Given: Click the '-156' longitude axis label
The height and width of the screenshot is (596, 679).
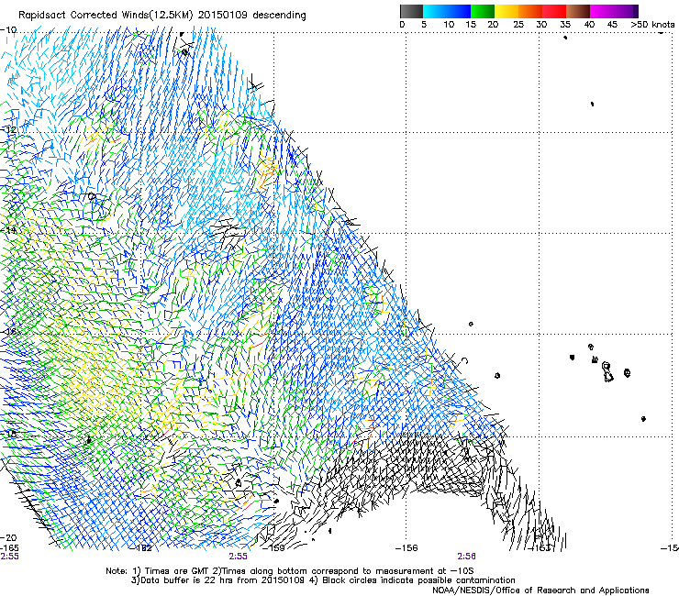Looking at the screenshot, I should click(406, 548).
